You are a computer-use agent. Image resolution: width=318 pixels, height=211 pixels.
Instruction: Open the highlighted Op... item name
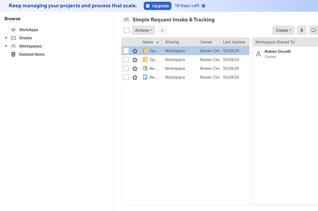(154, 51)
